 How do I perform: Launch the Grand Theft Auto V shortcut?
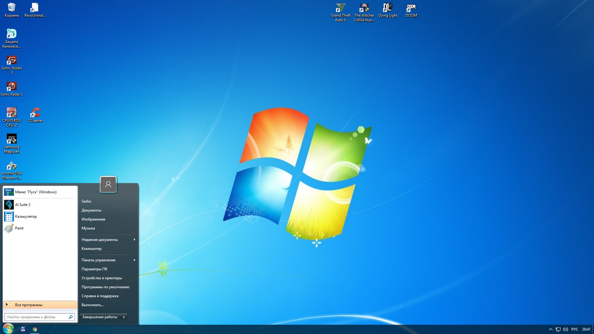click(x=341, y=12)
